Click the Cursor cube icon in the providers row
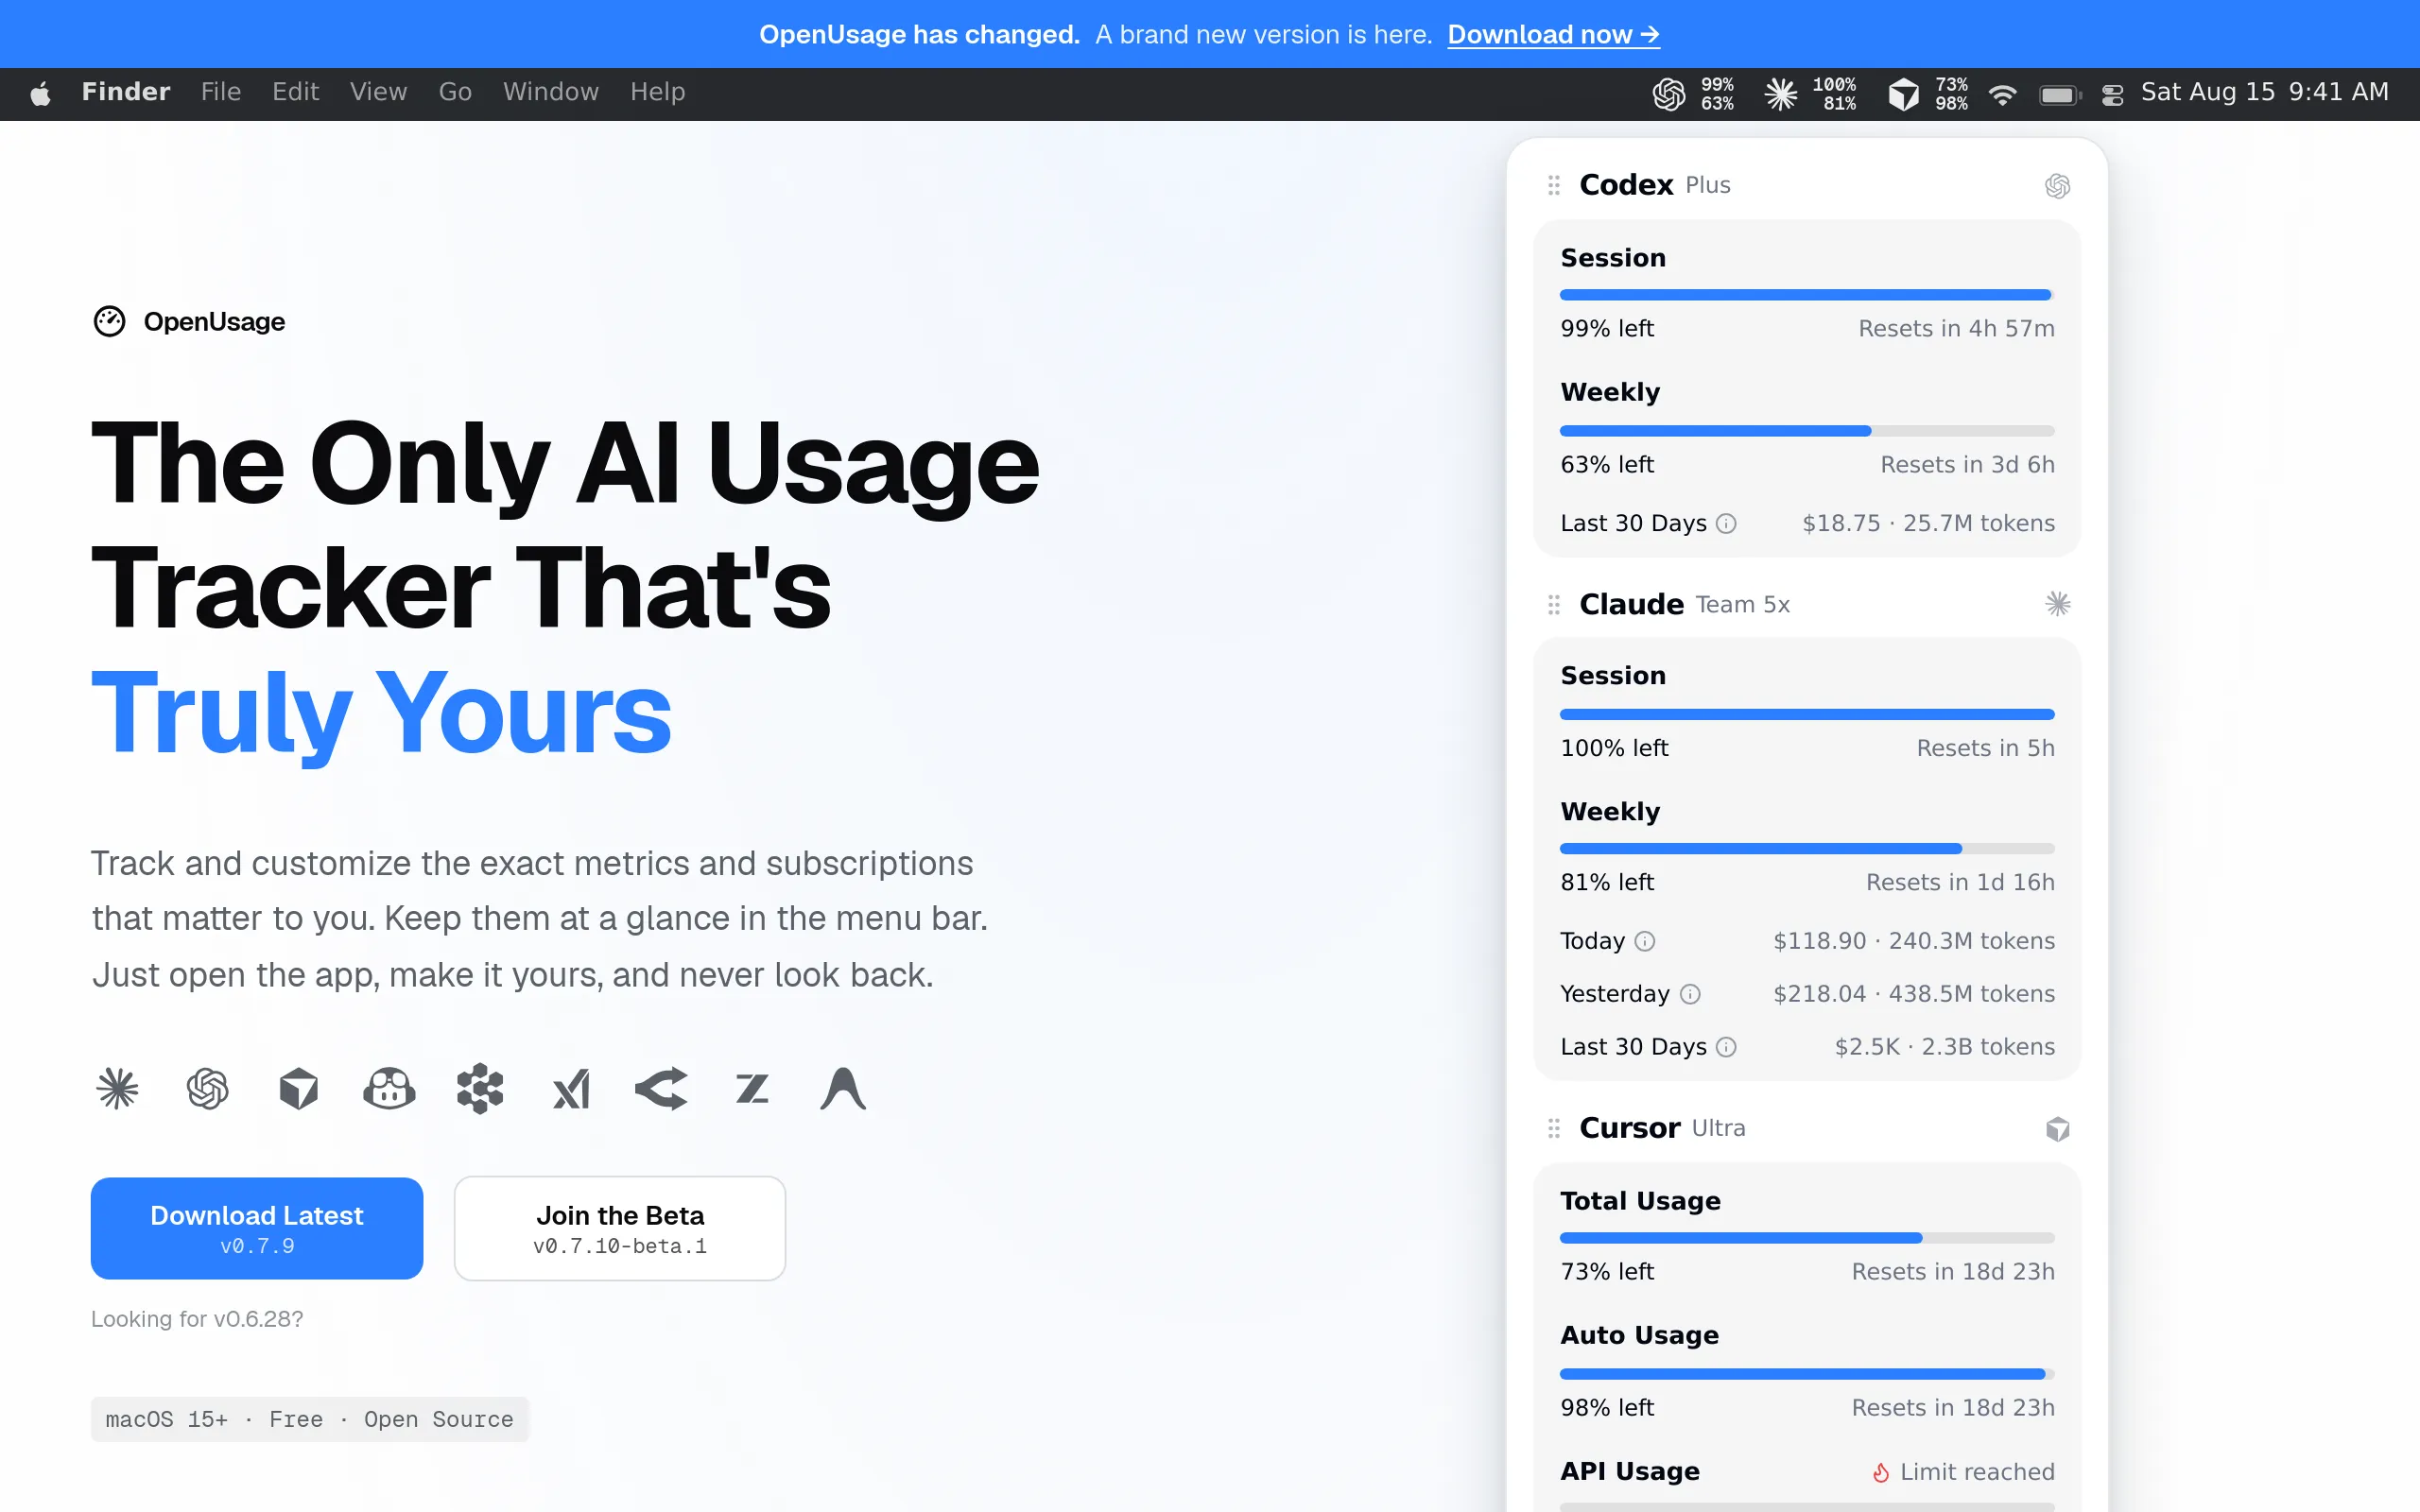 point(298,1088)
